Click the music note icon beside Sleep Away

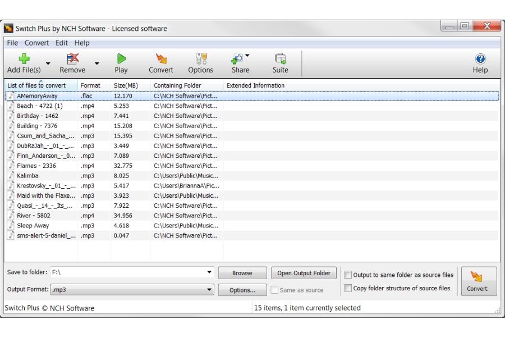coord(11,225)
